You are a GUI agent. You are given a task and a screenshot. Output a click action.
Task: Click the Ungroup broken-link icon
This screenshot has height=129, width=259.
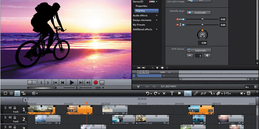(203, 93)
